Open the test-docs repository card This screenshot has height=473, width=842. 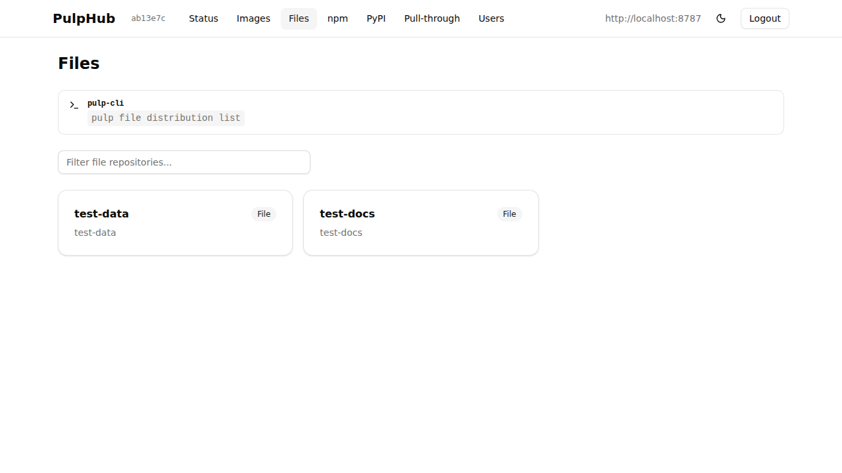pyautogui.click(x=420, y=222)
